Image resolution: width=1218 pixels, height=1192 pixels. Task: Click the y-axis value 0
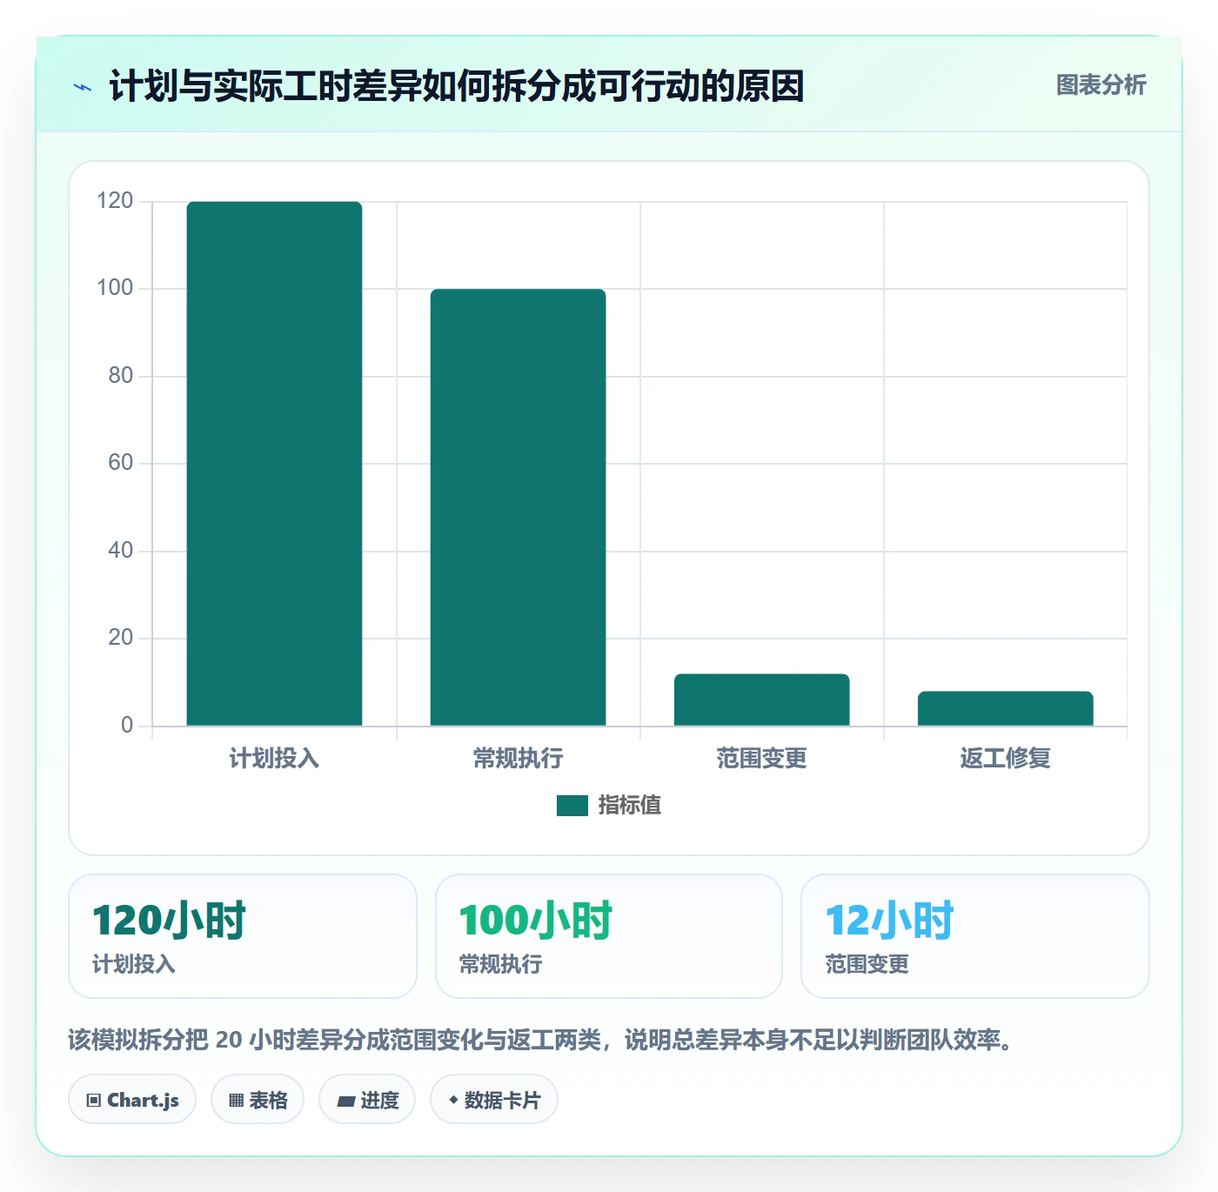(x=127, y=726)
